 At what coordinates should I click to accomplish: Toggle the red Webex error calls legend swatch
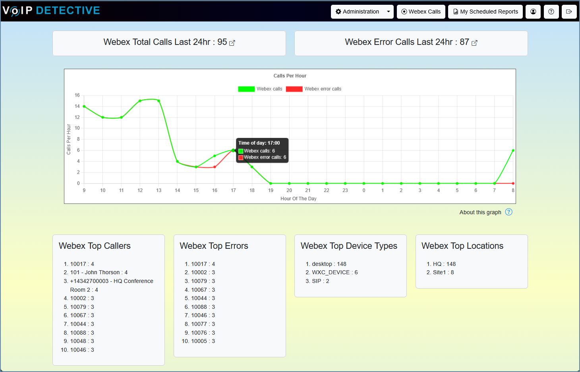tap(294, 89)
